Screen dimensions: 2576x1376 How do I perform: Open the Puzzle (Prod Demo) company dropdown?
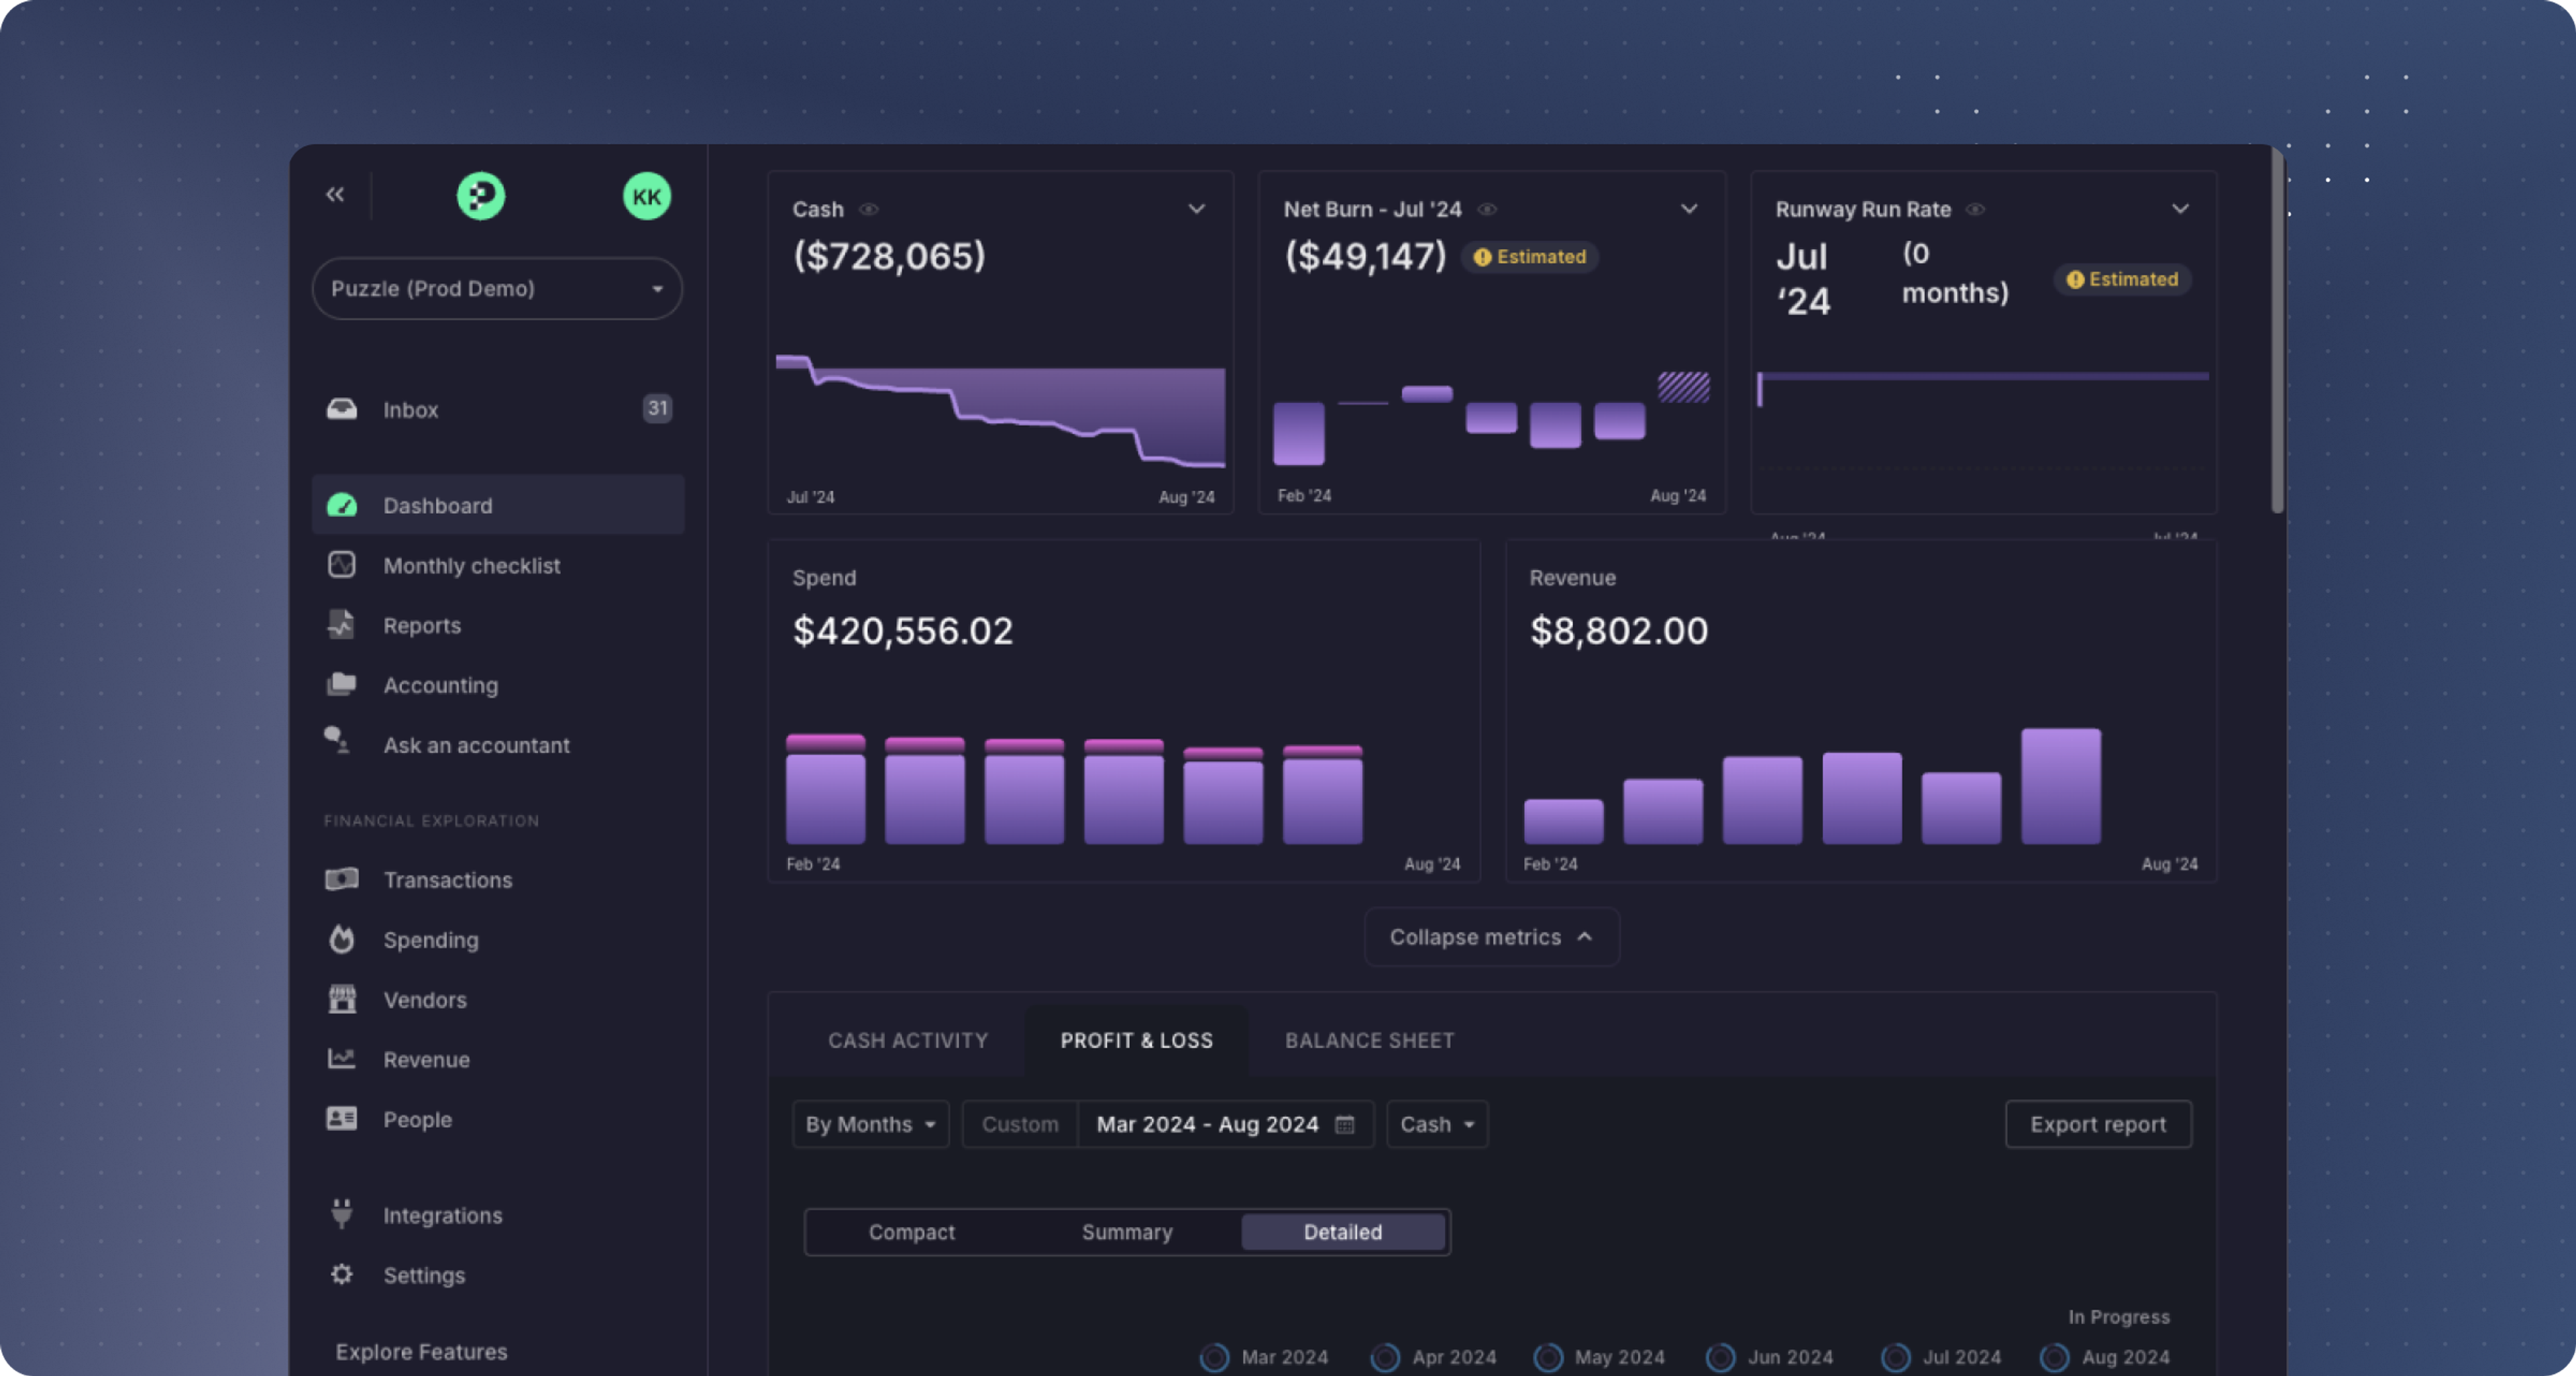click(497, 288)
